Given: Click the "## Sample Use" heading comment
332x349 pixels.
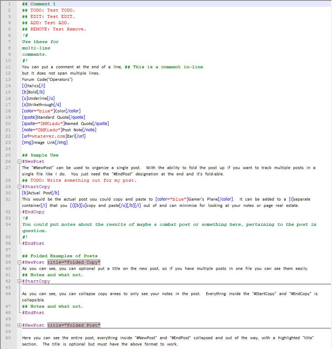Looking at the screenshot, I should [40, 155].
